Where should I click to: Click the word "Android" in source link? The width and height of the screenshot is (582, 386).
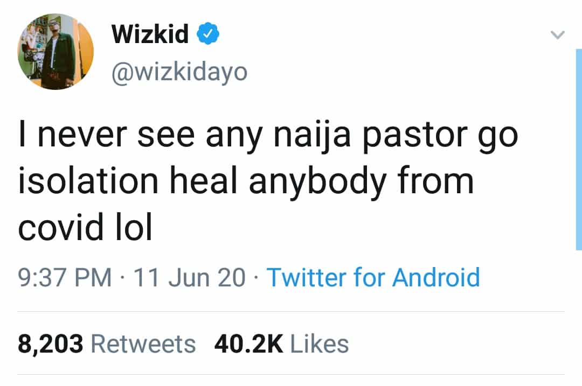[435, 278]
